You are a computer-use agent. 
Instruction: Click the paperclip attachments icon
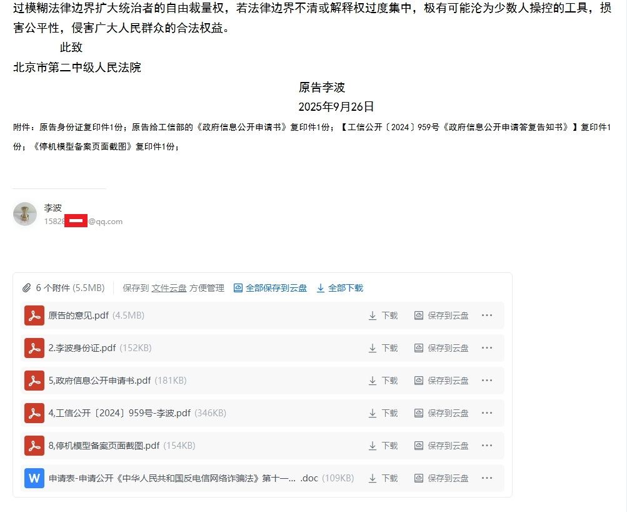pos(26,288)
